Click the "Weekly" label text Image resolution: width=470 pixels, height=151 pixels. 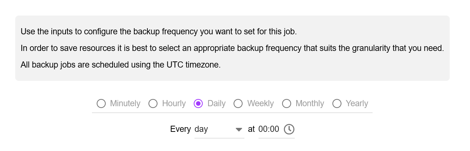pyautogui.click(x=260, y=104)
